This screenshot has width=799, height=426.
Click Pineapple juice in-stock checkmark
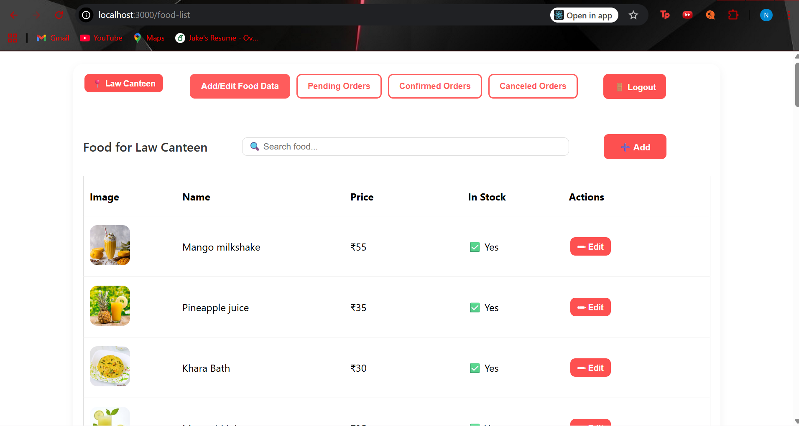pos(475,308)
